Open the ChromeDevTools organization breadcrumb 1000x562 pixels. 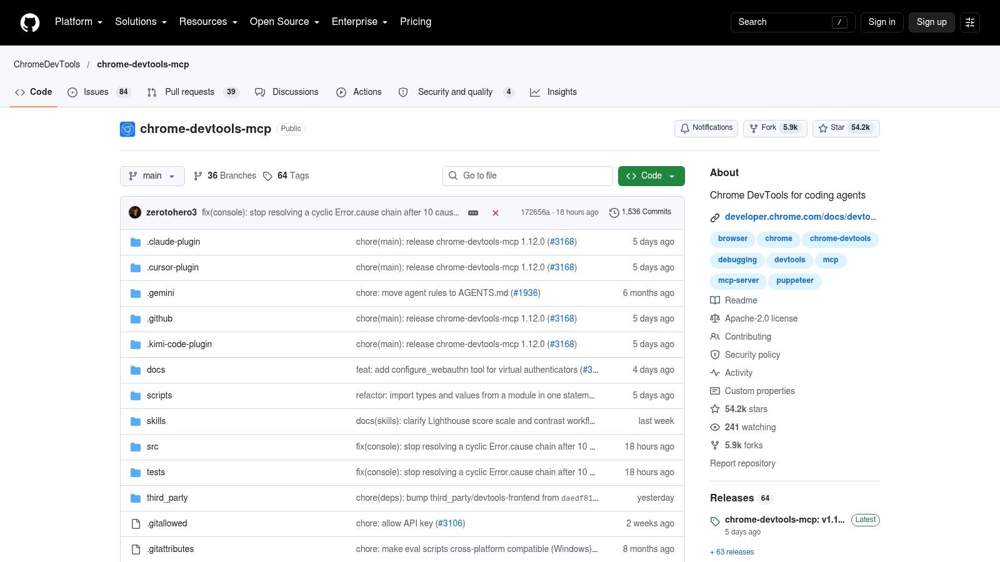(x=47, y=64)
